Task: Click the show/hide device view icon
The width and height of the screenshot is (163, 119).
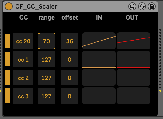Action: [132, 6]
